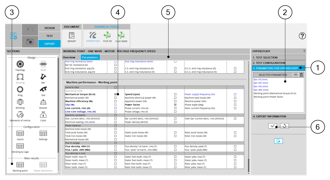Uncheck the Mechanical torque (N.m) checkbox

click(x=116, y=94)
